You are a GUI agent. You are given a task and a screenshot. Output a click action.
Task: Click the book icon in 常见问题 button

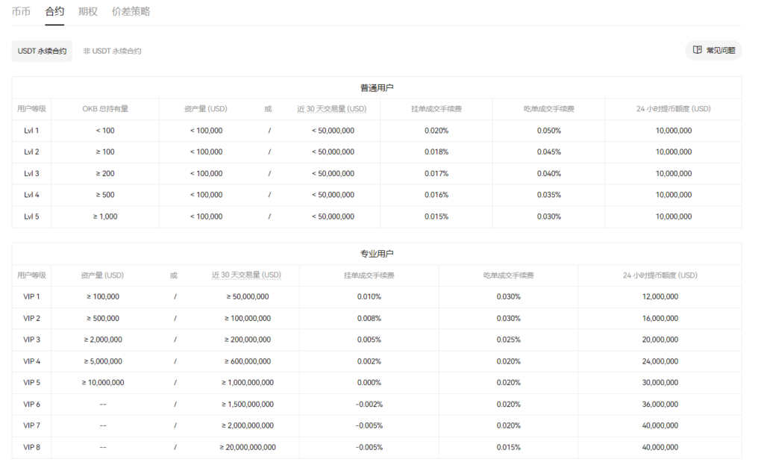[x=698, y=50]
